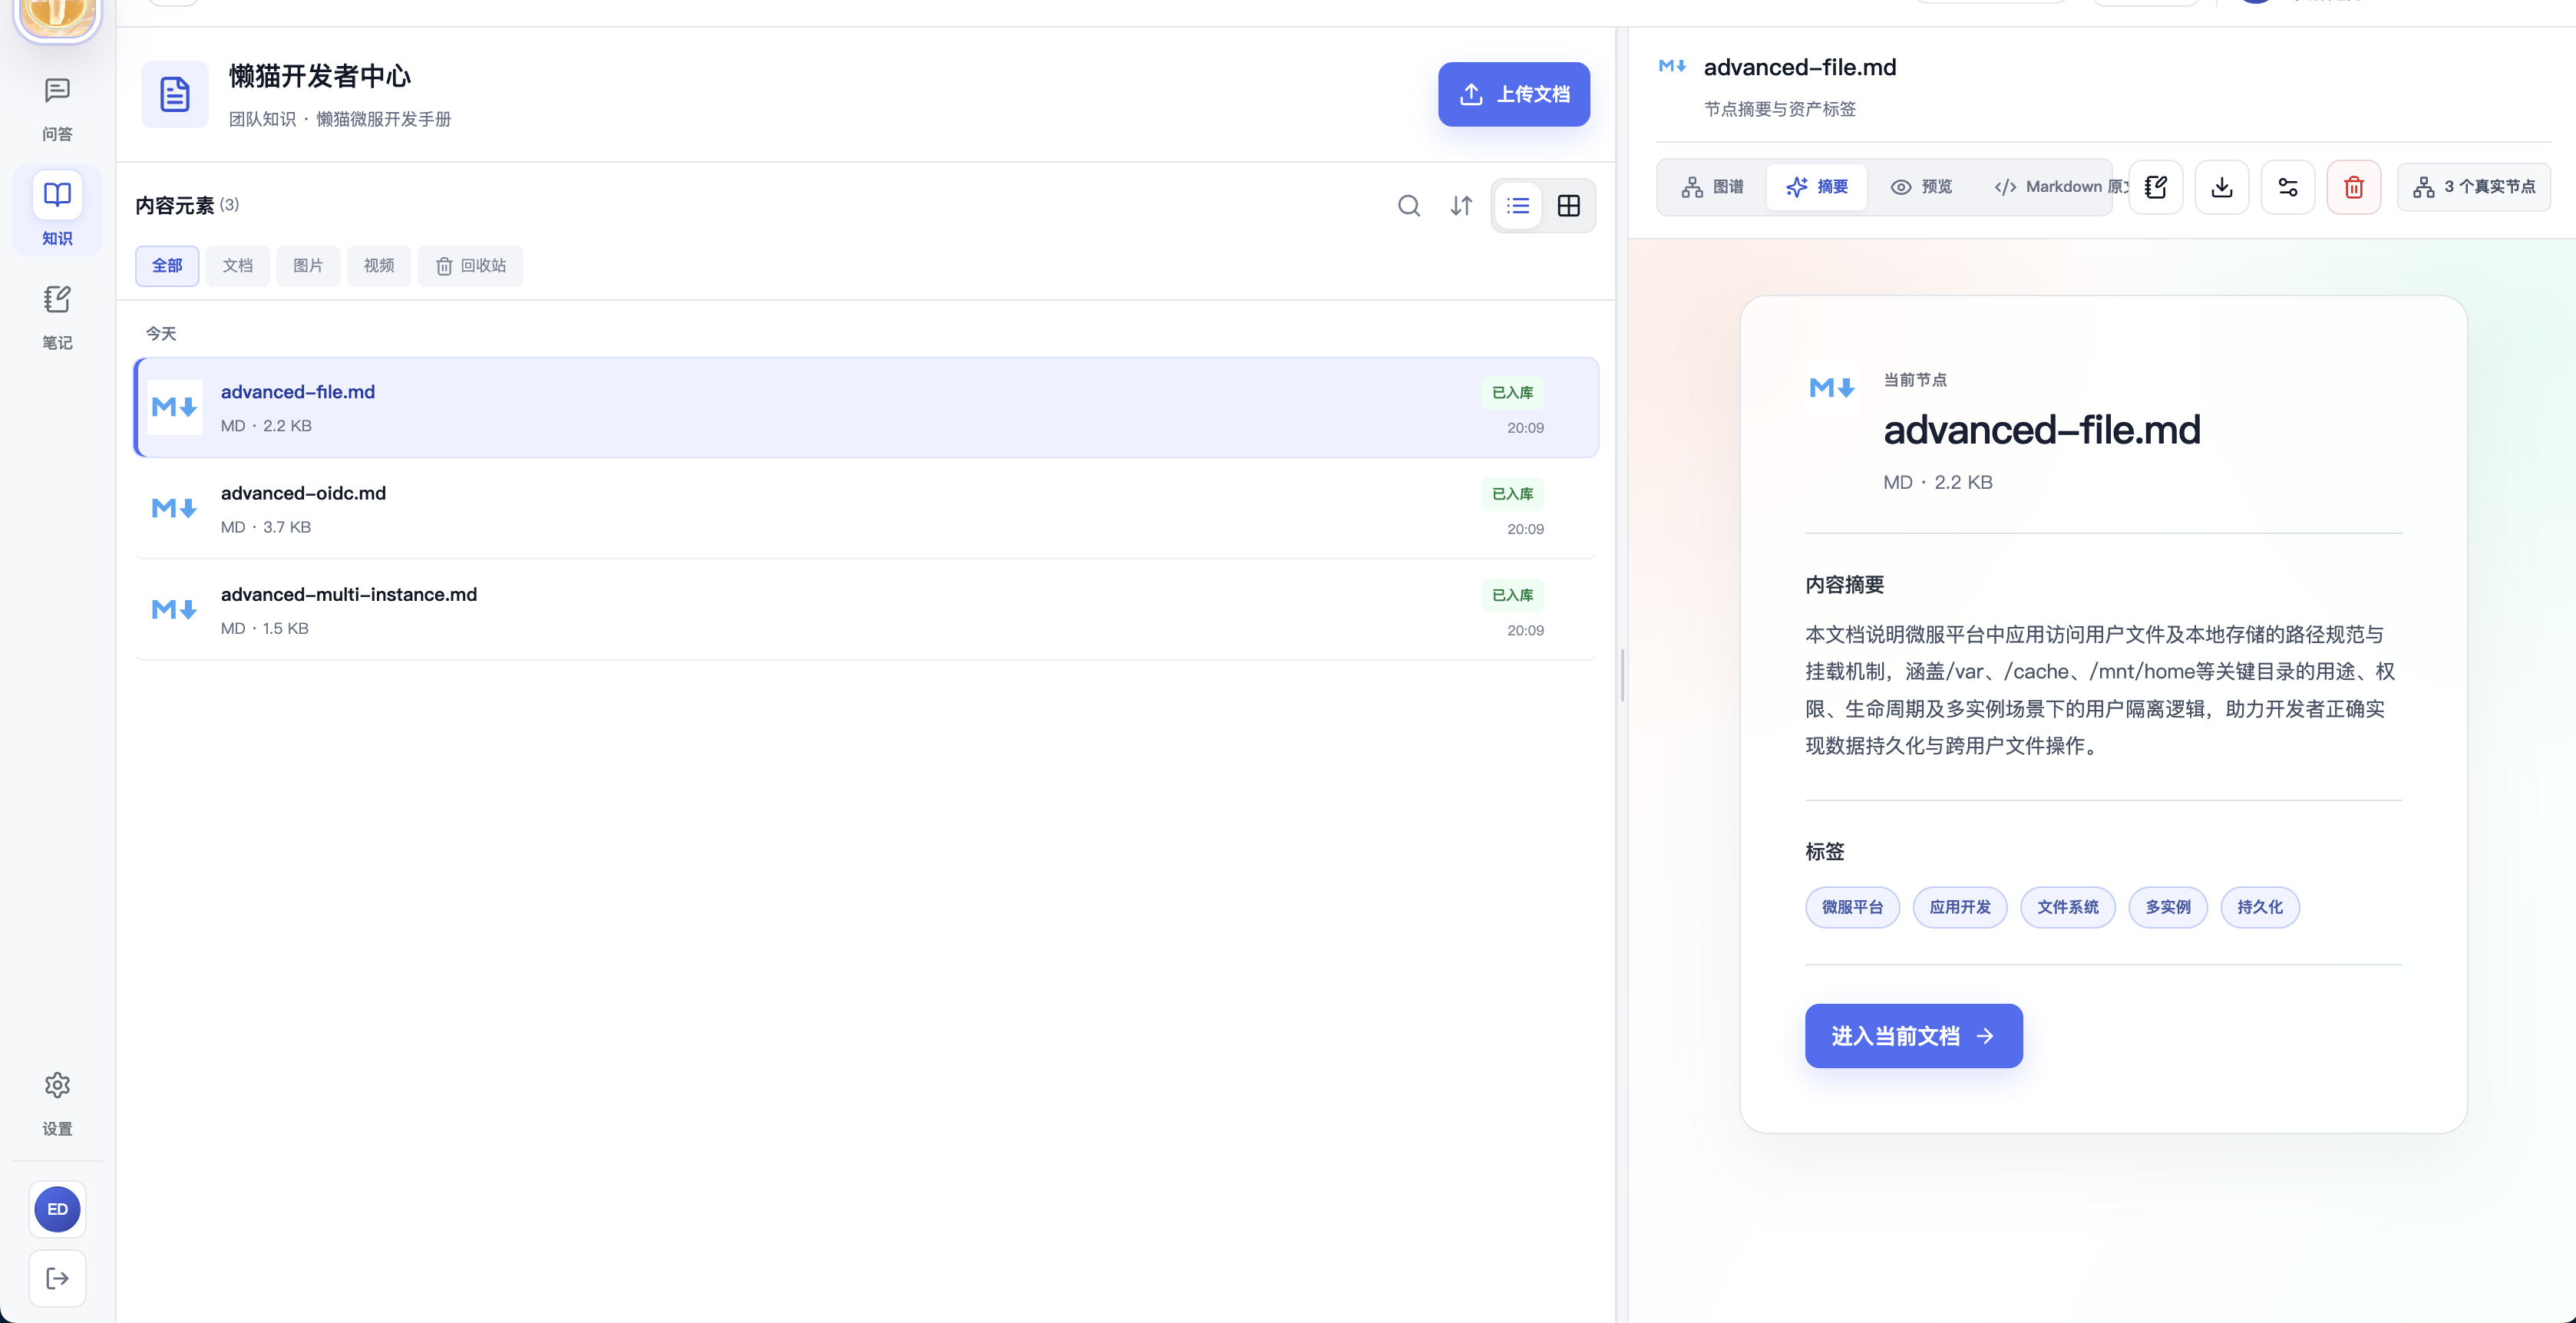Screen dimensions: 2576x1323
Task: Click the sort order icon
Action: click(x=1461, y=205)
